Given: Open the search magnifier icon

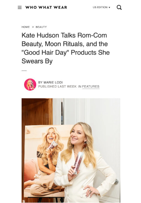Looking at the screenshot, I should 119,7.
